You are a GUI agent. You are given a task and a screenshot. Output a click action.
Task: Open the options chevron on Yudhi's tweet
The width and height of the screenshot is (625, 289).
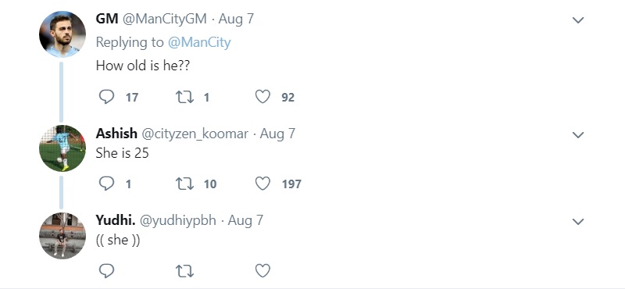coord(578,221)
